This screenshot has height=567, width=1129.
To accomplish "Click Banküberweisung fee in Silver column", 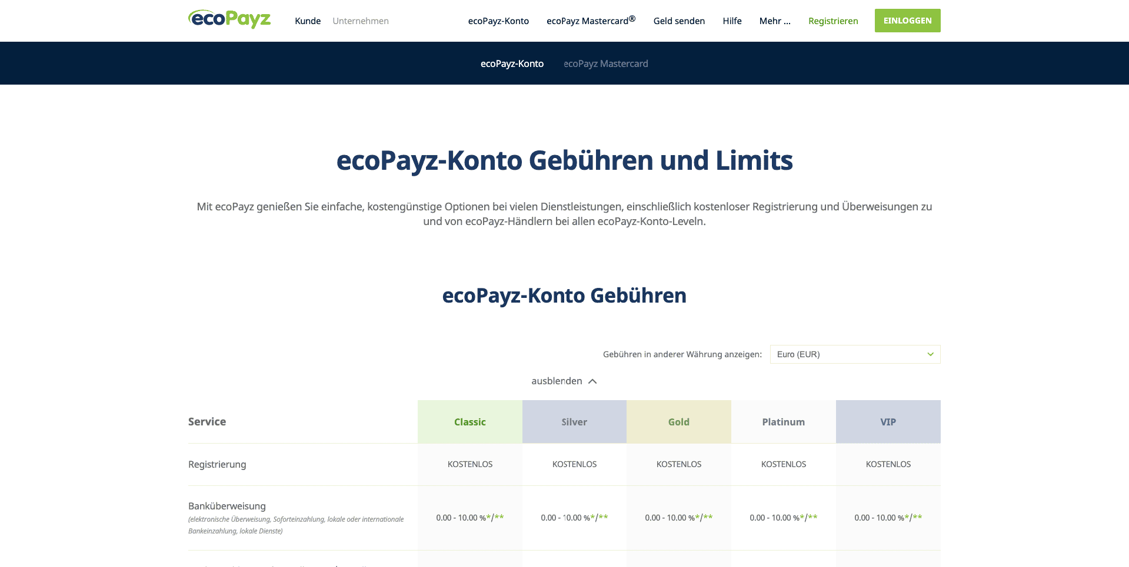I will coord(574,518).
